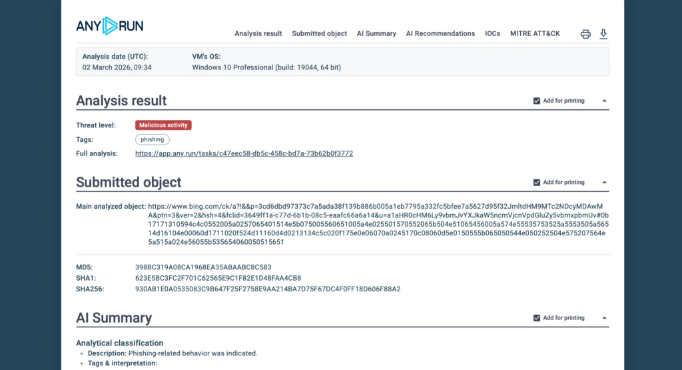Go to Analysis result nav item
The width and height of the screenshot is (682, 370).
[x=258, y=33]
